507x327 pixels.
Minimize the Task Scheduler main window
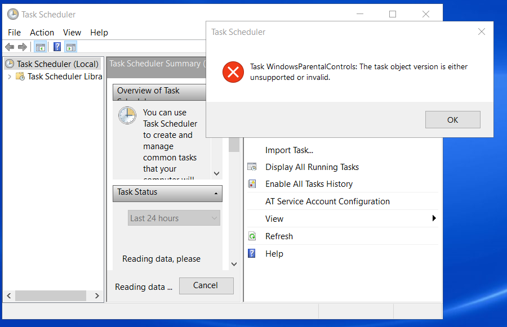click(x=360, y=14)
